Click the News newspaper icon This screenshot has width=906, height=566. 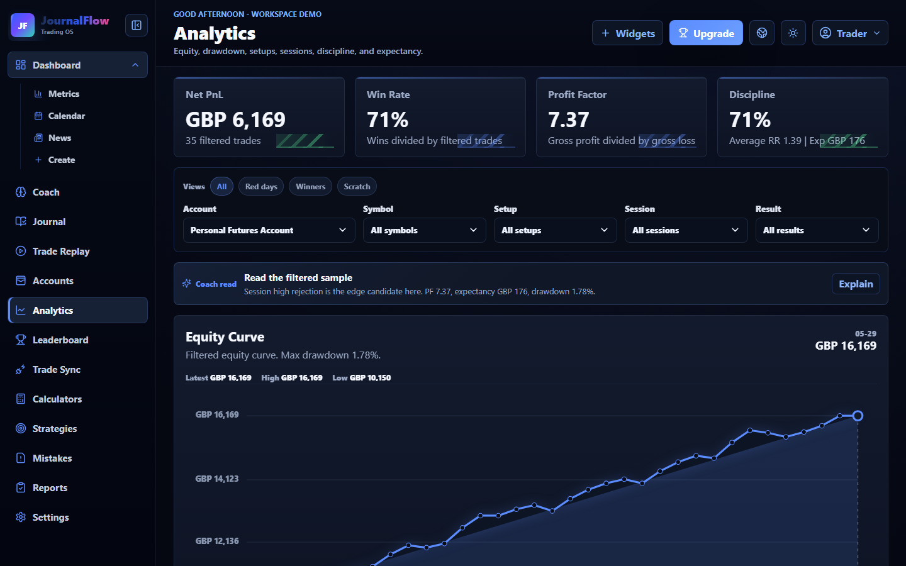click(38, 138)
